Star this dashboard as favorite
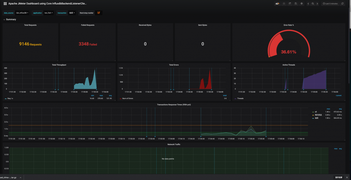The image size is (351, 180). (284, 3)
